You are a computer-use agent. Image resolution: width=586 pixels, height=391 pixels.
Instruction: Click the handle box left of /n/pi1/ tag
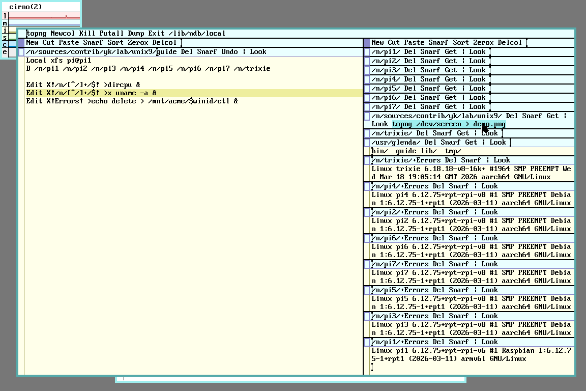[x=367, y=52]
